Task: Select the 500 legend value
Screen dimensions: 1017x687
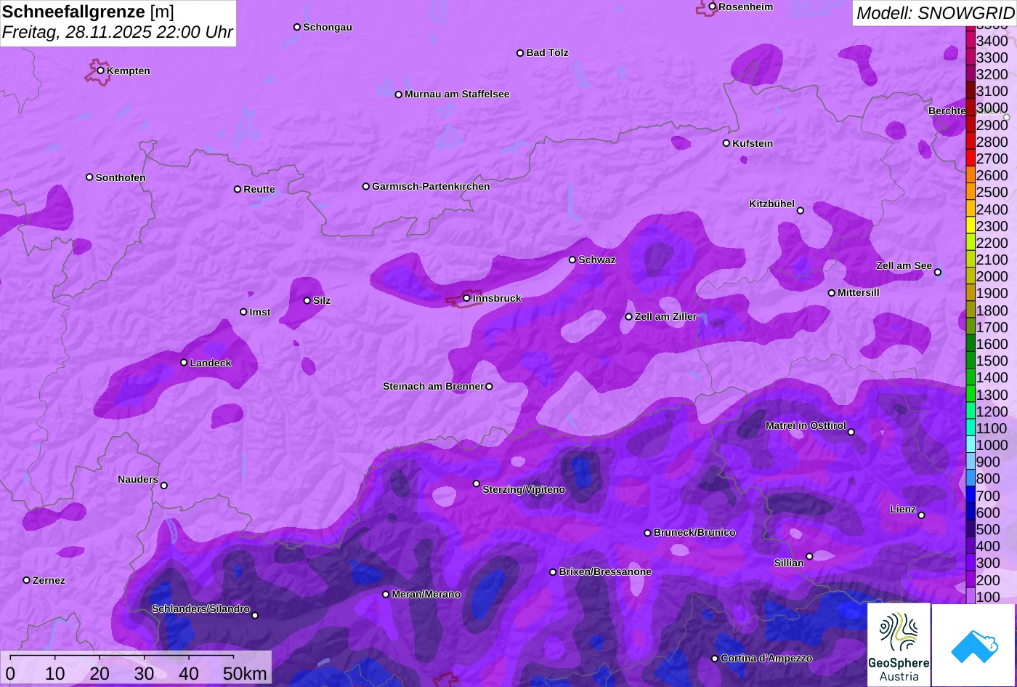Action: point(989,529)
